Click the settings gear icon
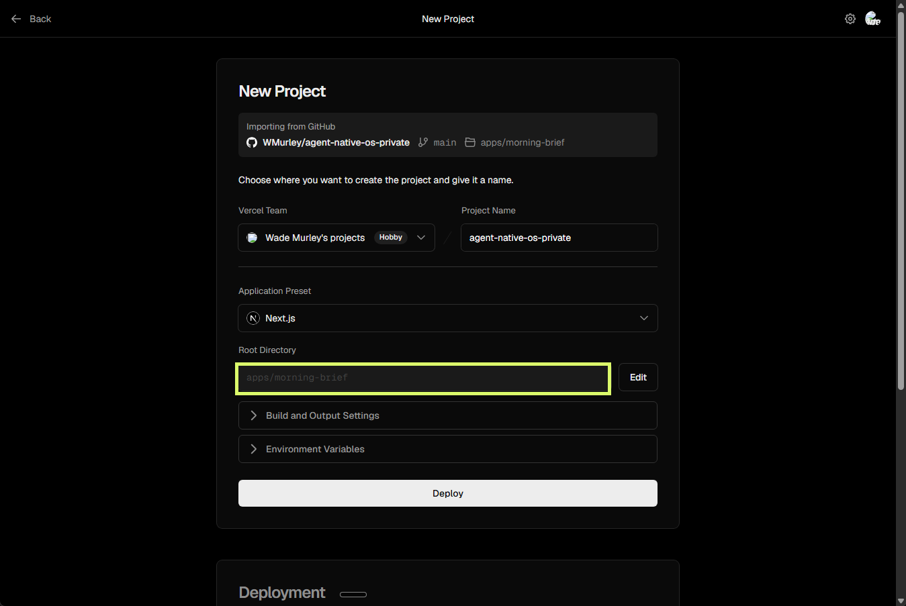906x606 pixels. (x=850, y=19)
